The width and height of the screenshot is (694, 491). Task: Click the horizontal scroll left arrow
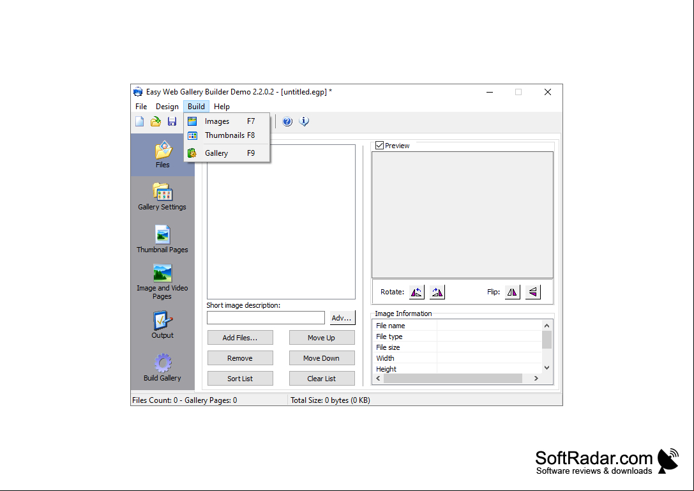point(378,378)
